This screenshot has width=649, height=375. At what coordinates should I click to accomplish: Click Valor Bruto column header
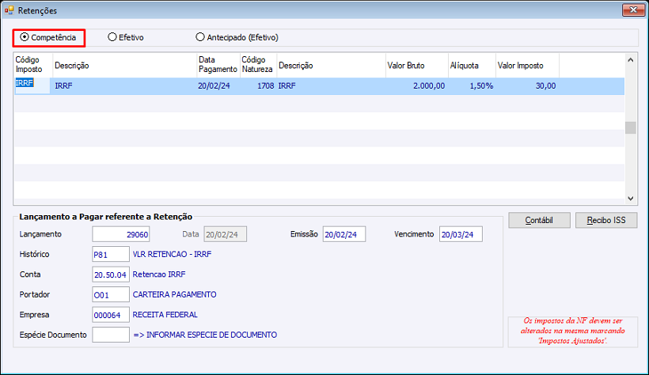click(417, 65)
